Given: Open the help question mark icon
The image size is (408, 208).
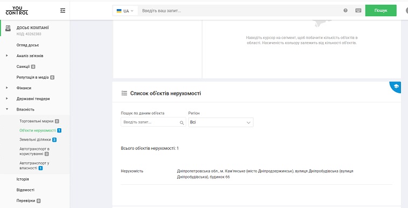Looking at the screenshot, I should [x=345, y=10].
